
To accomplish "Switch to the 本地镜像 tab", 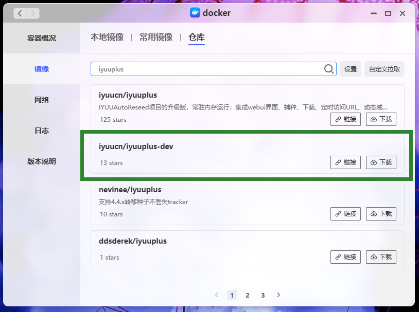I will [107, 38].
